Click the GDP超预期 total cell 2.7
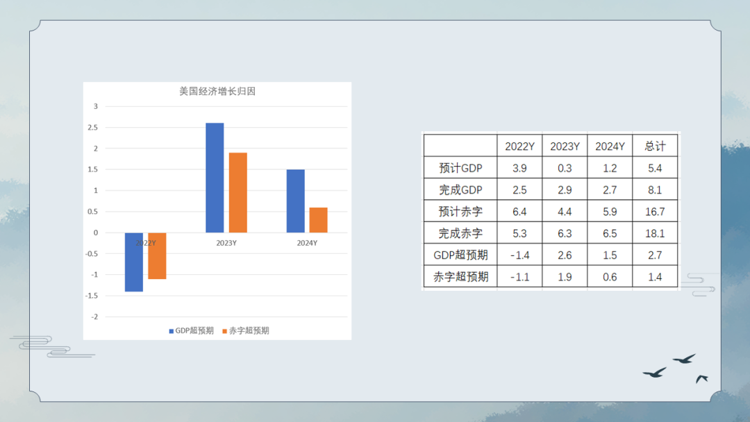The image size is (750, 422). (x=655, y=255)
